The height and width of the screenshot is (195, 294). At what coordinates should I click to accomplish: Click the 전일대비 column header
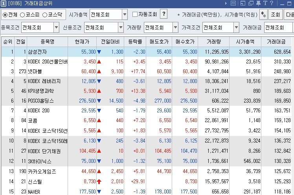(x=110, y=42)
